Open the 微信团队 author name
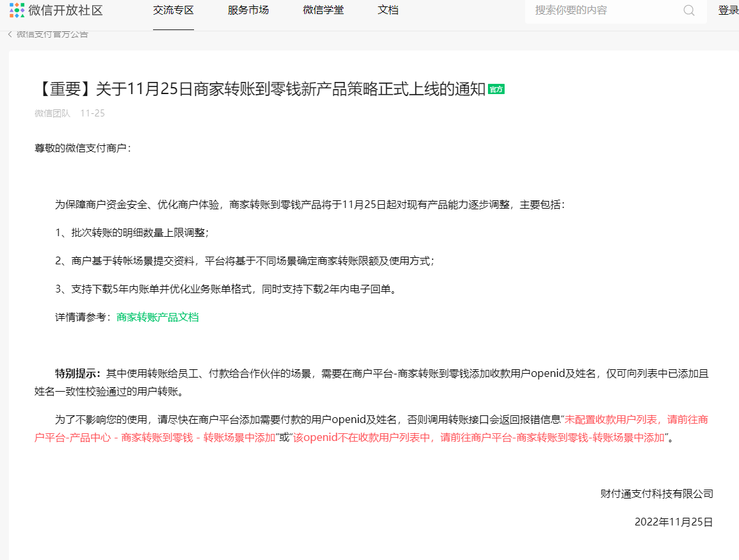 [53, 113]
